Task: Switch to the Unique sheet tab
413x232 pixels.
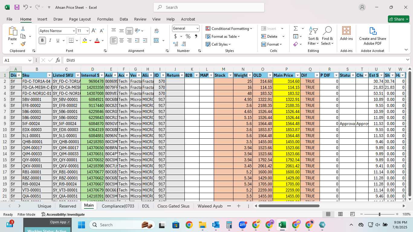Action: 44,206
